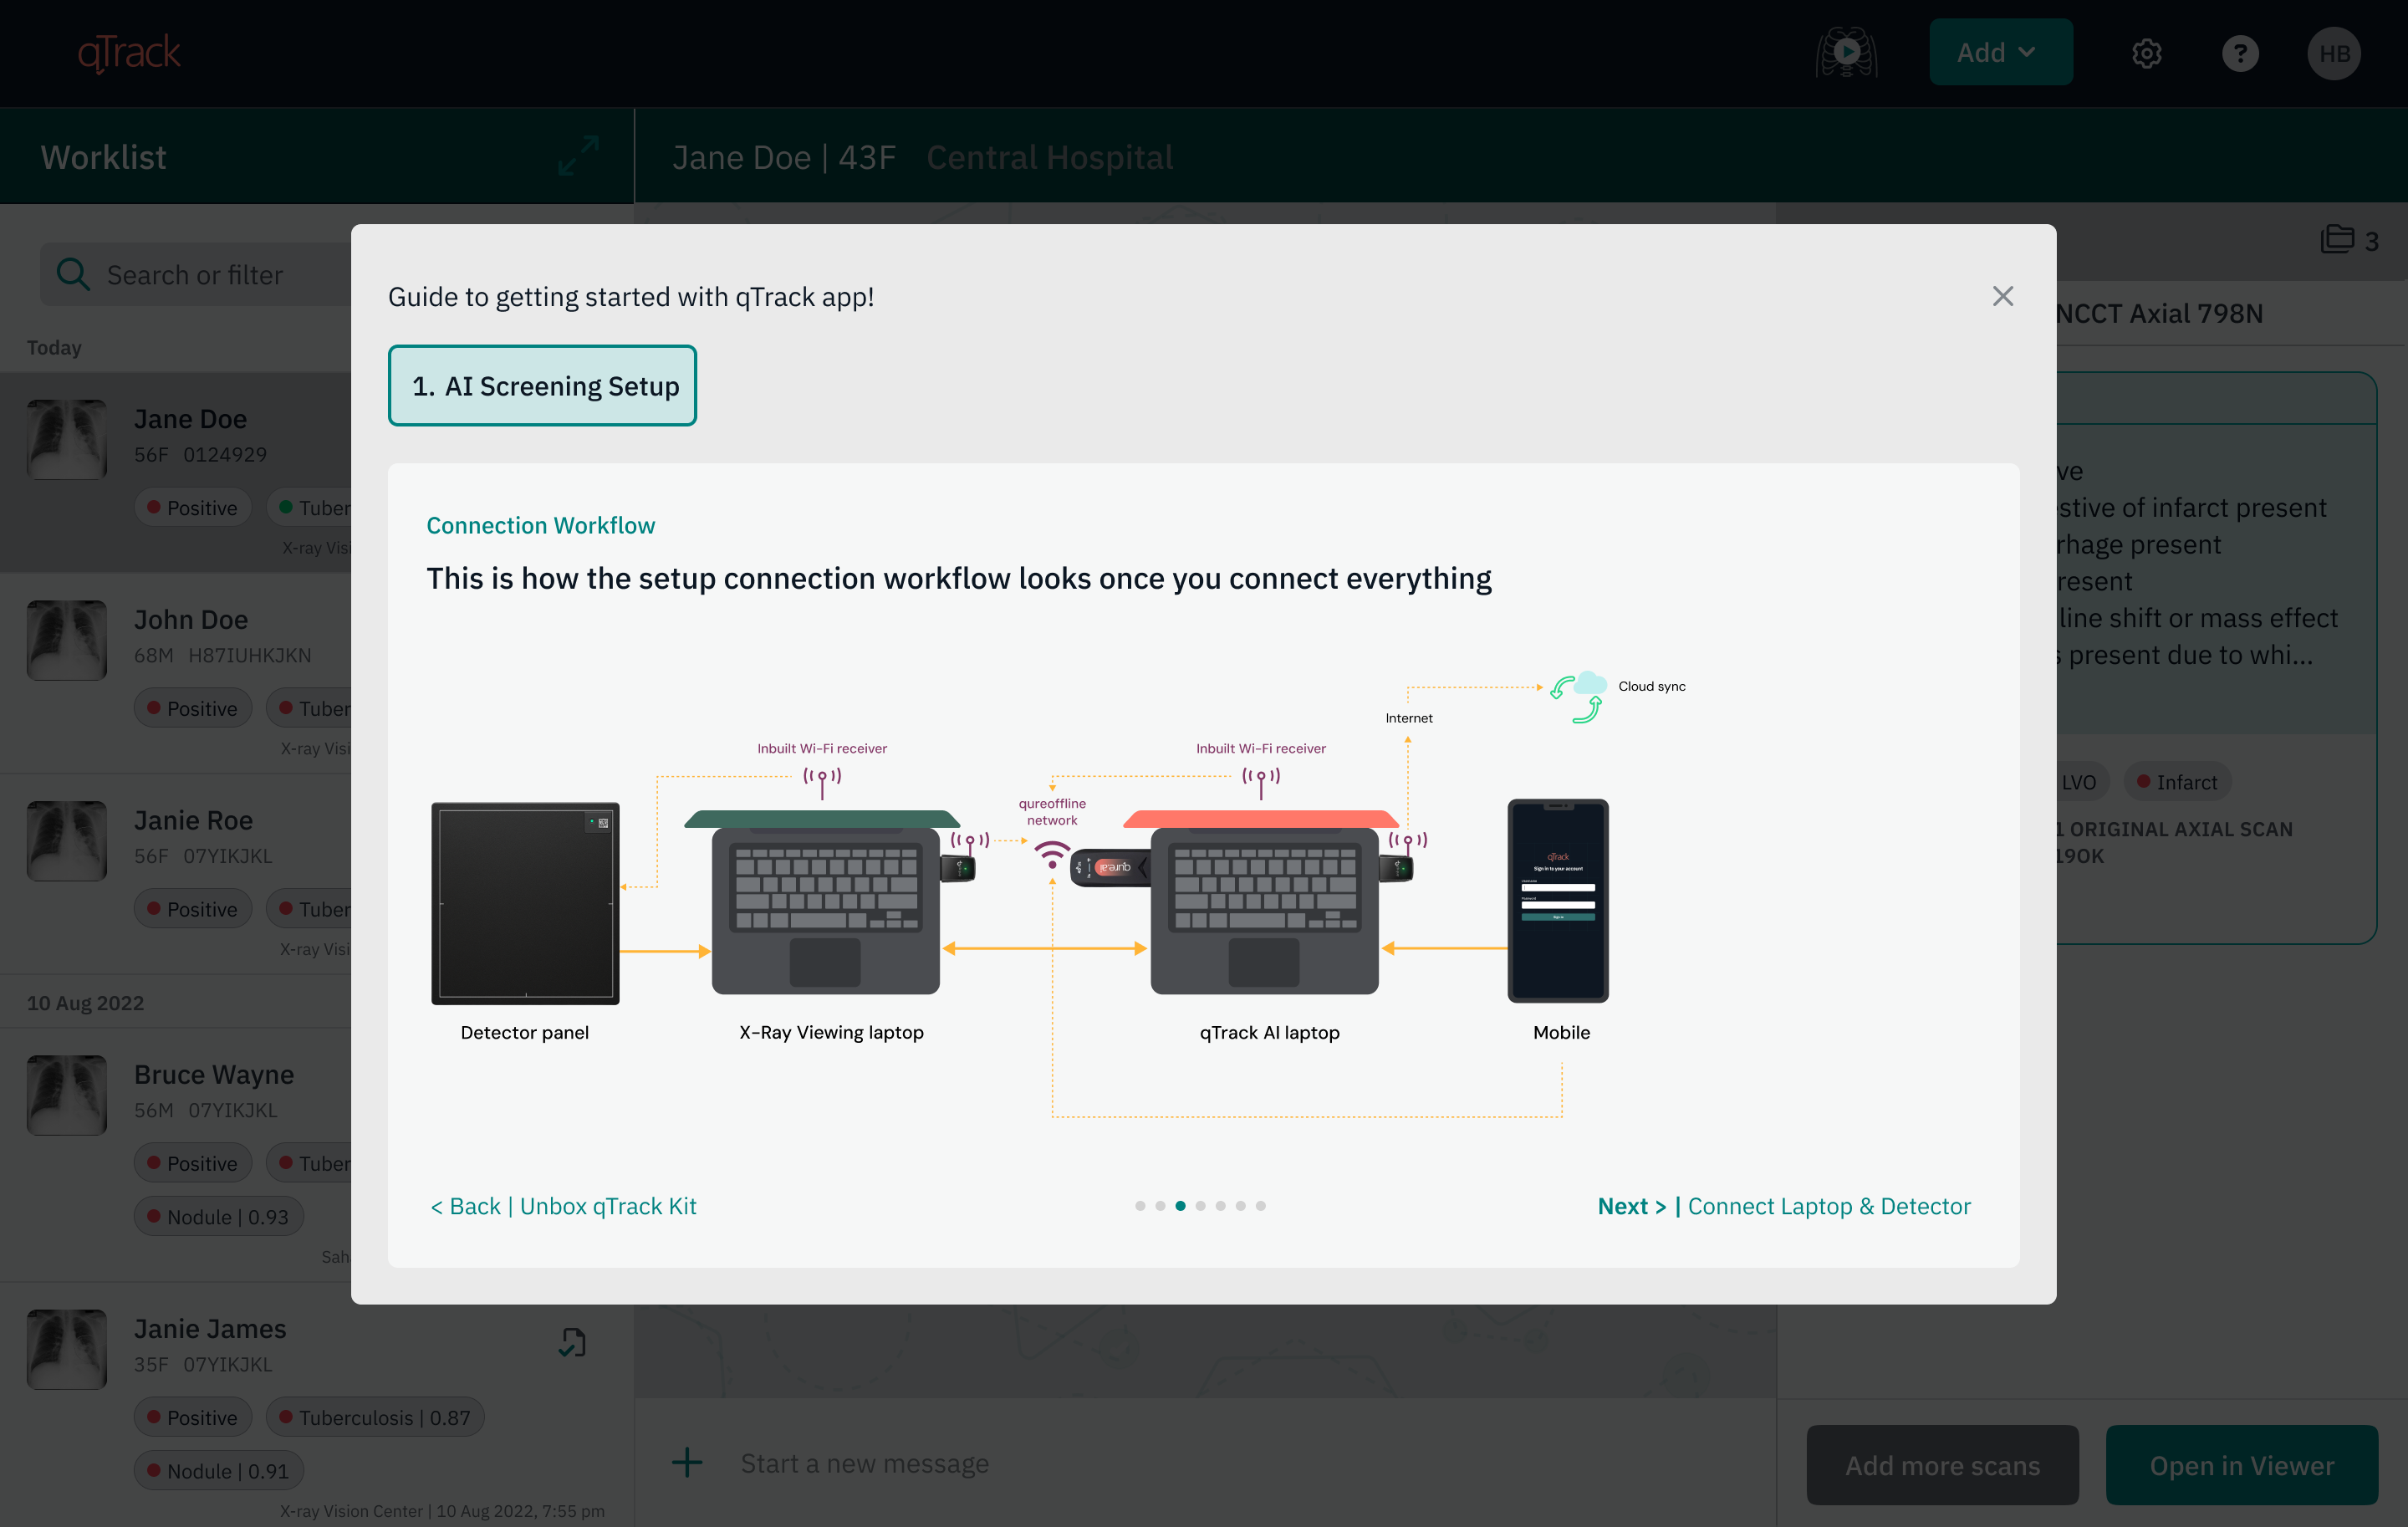Click the qTrack logo
The height and width of the screenshot is (1527, 2408).
tap(129, 53)
